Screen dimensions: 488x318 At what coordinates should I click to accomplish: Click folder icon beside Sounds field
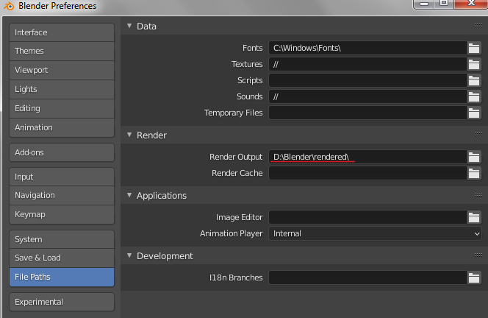click(x=474, y=96)
